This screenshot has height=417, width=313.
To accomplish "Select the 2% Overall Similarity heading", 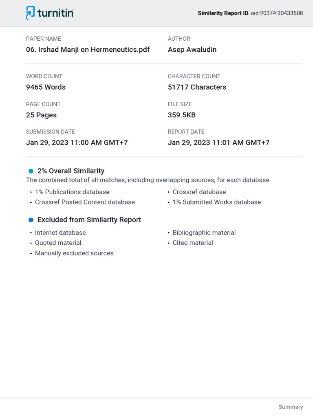I will [71, 171].
